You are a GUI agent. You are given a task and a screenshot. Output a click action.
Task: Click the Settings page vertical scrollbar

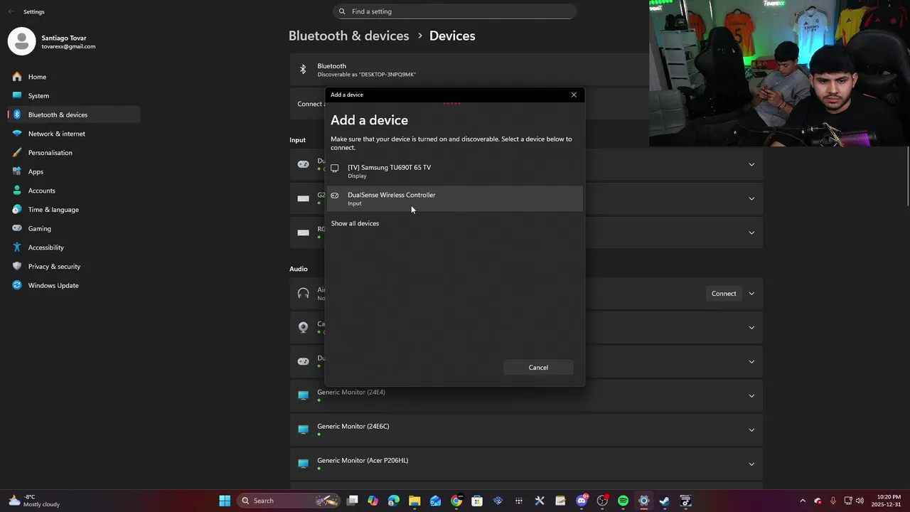click(907, 176)
